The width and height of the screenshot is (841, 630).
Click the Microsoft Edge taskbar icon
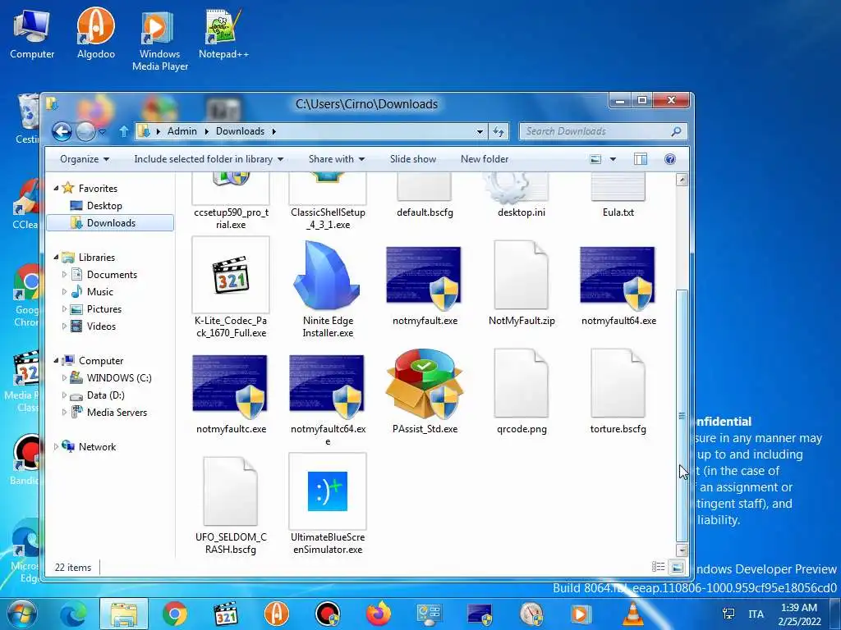point(73,614)
